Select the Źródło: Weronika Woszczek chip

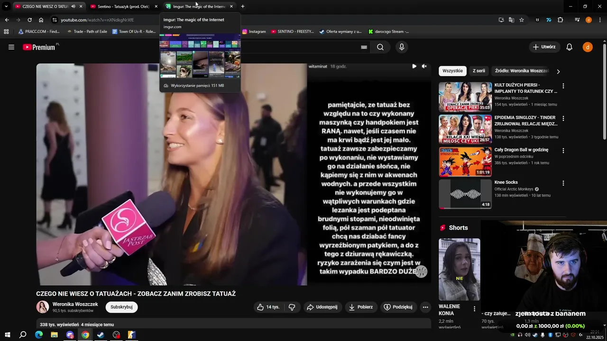pyautogui.click(x=521, y=71)
